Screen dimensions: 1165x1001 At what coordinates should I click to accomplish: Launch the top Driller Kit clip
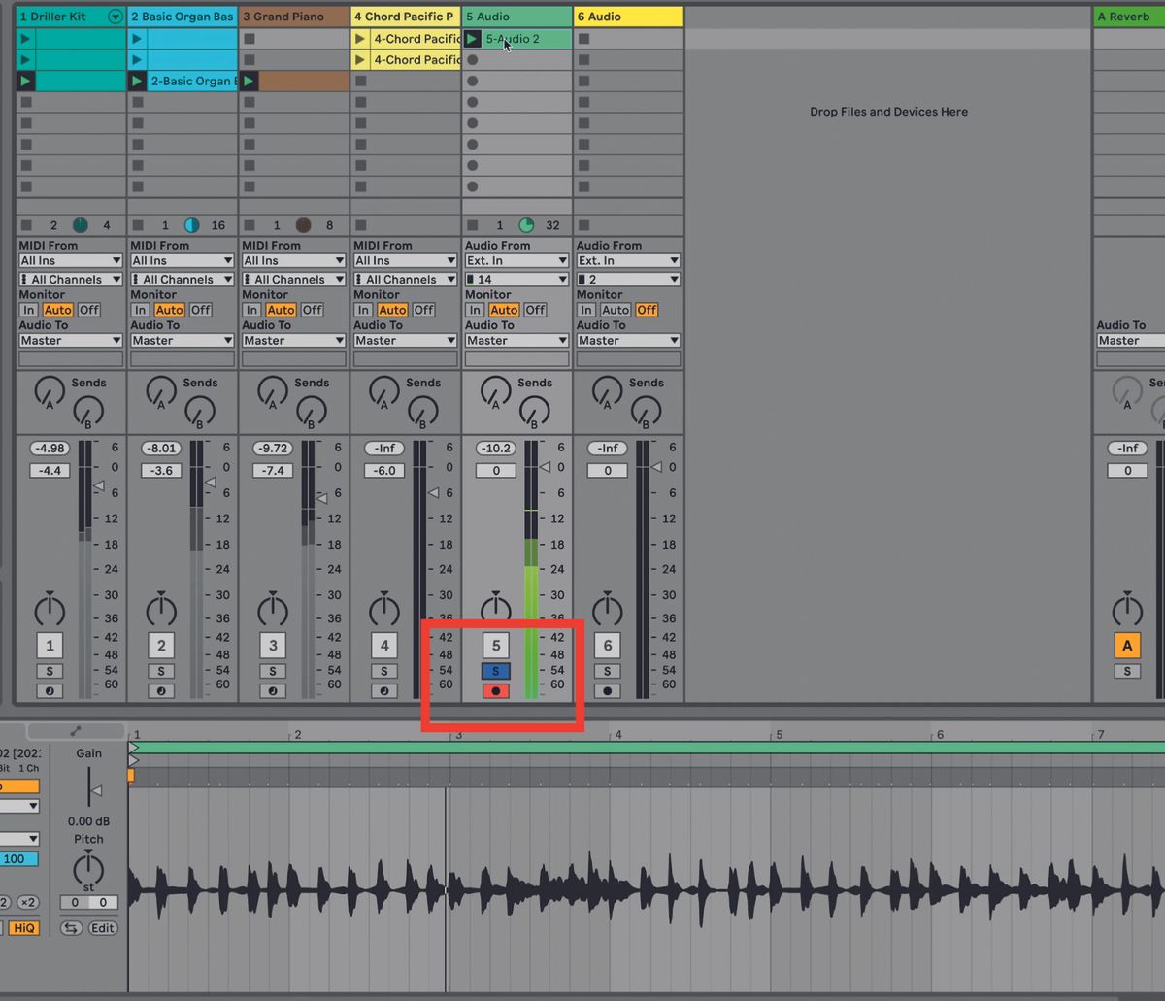pos(26,39)
